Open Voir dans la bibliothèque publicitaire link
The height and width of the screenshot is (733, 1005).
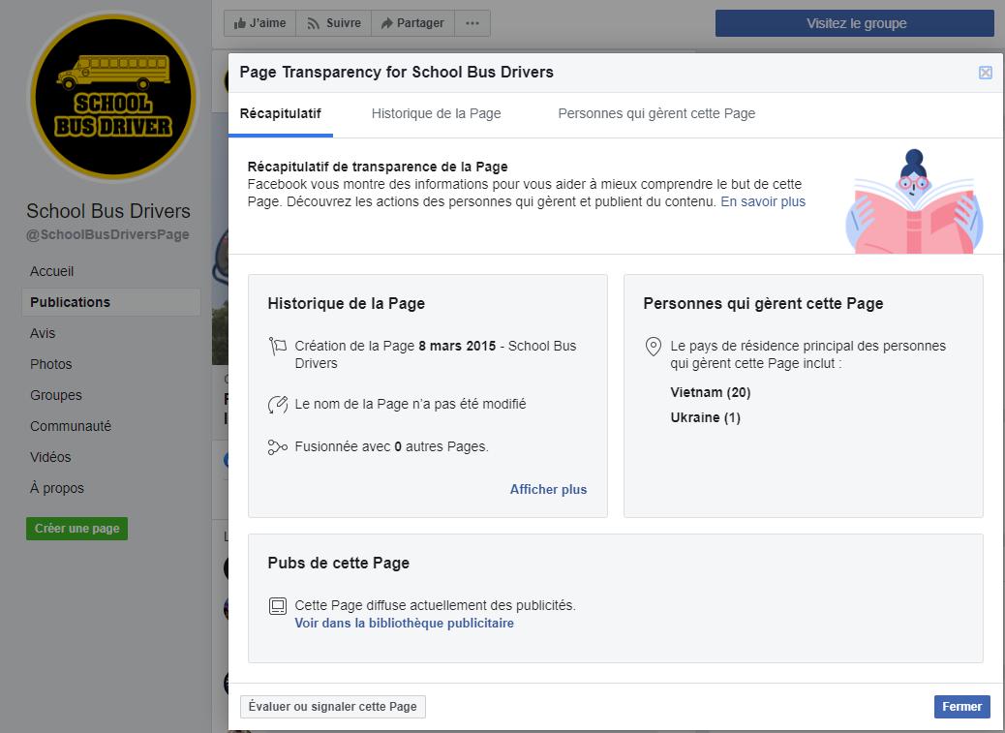click(404, 623)
